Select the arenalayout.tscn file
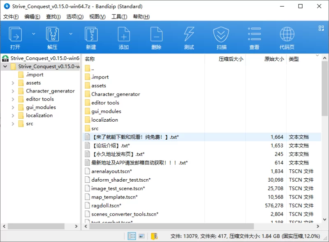The width and height of the screenshot is (329, 242). point(108,171)
